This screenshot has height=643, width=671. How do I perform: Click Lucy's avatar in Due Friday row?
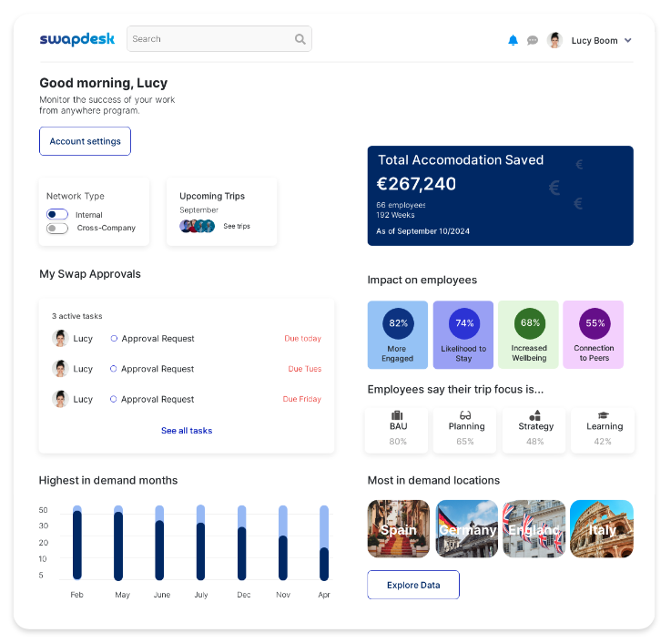point(60,399)
